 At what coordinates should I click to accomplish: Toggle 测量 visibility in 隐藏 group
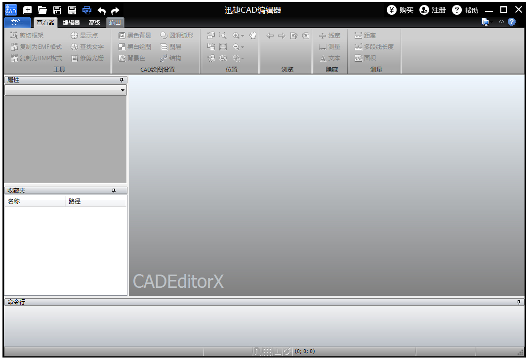[x=329, y=47]
